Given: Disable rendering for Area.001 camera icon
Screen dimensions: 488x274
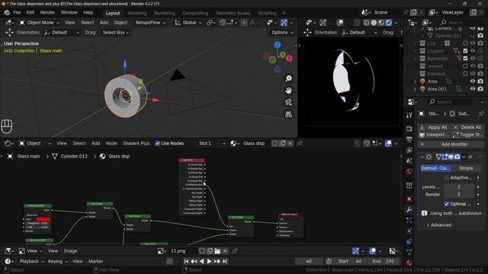Looking at the screenshot, I should 480,89.
